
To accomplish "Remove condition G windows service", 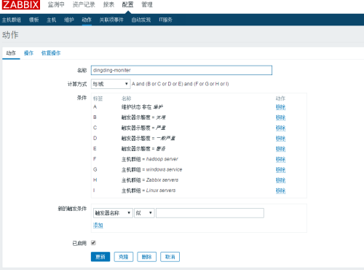I will point(280,170).
